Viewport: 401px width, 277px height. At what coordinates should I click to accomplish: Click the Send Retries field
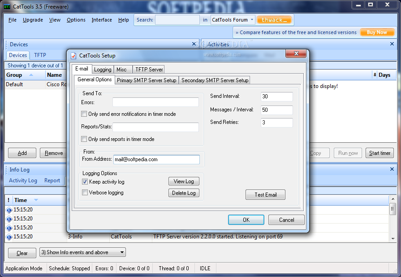277,123
